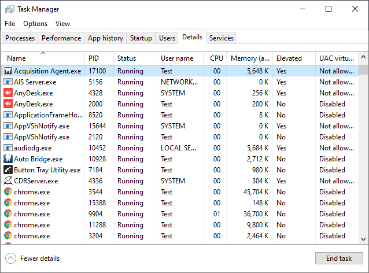The height and width of the screenshot is (273, 369).
Task: Sort by the Memory column header
Action: (249, 58)
